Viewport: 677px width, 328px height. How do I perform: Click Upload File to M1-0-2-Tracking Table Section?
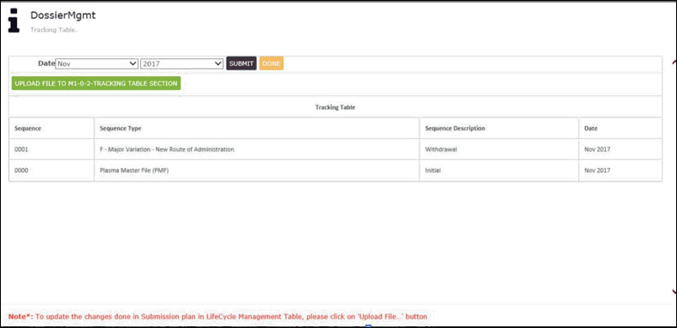(x=96, y=83)
